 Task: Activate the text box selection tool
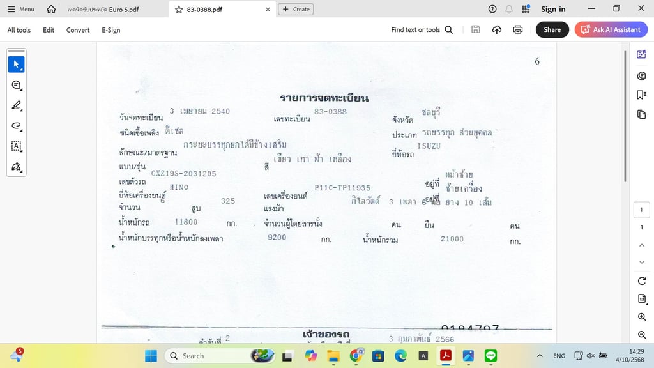coord(17,146)
